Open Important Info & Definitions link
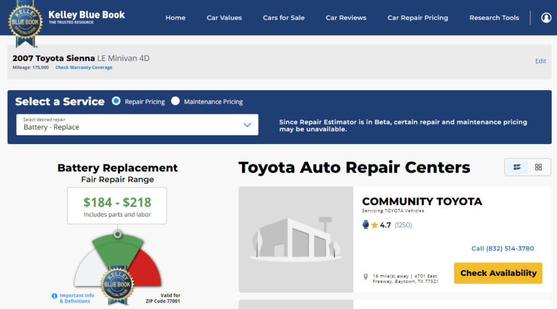 tap(77, 298)
